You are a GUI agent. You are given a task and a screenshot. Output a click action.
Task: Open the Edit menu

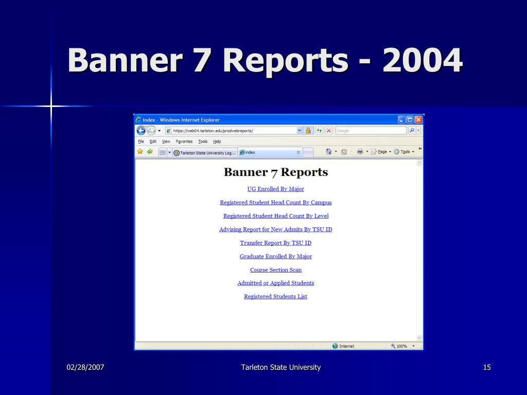click(153, 141)
